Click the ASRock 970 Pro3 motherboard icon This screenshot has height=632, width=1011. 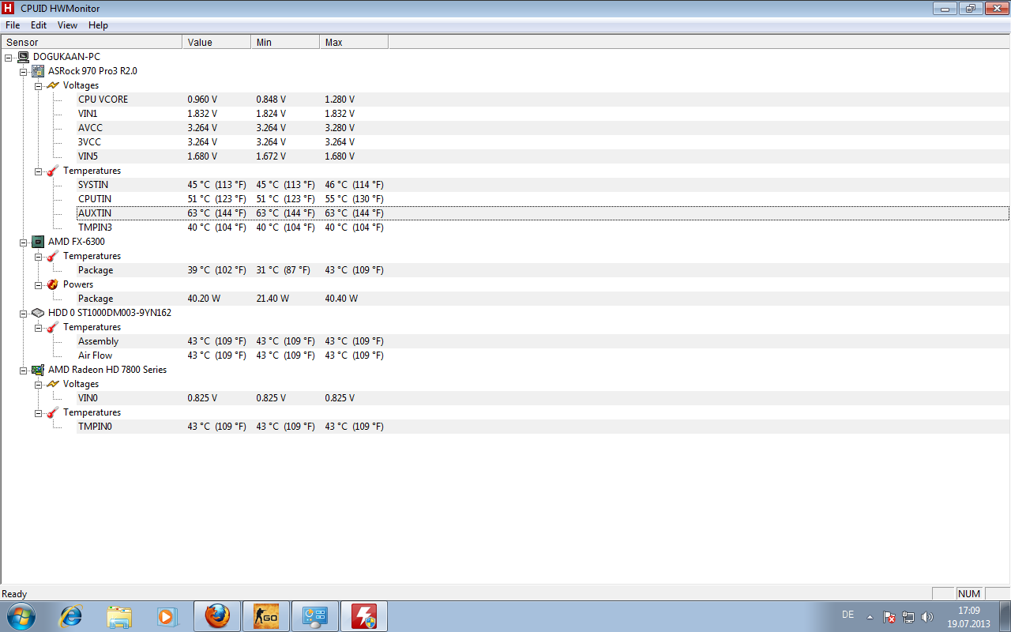38,71
